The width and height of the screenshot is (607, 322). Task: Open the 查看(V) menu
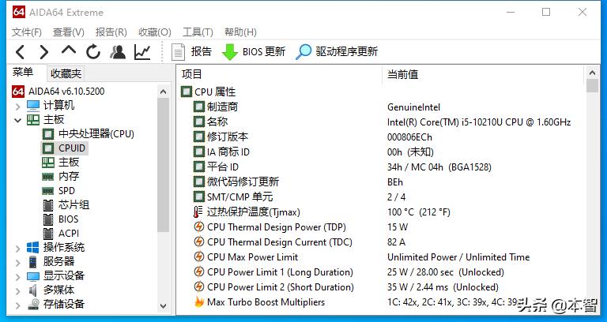point(69,32)
